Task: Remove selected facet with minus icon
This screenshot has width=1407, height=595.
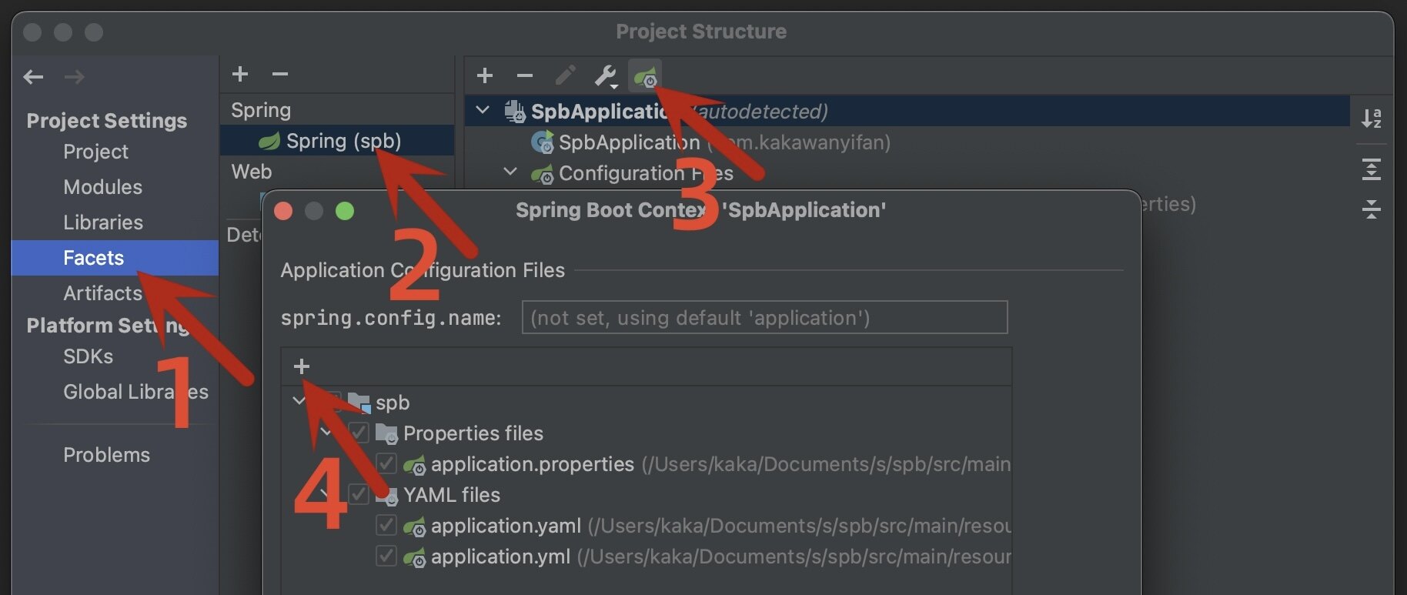Action: click(280, 74)
